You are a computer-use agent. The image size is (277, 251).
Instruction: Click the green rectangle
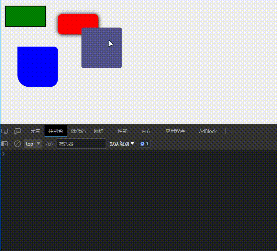click(x=26, y=16)
